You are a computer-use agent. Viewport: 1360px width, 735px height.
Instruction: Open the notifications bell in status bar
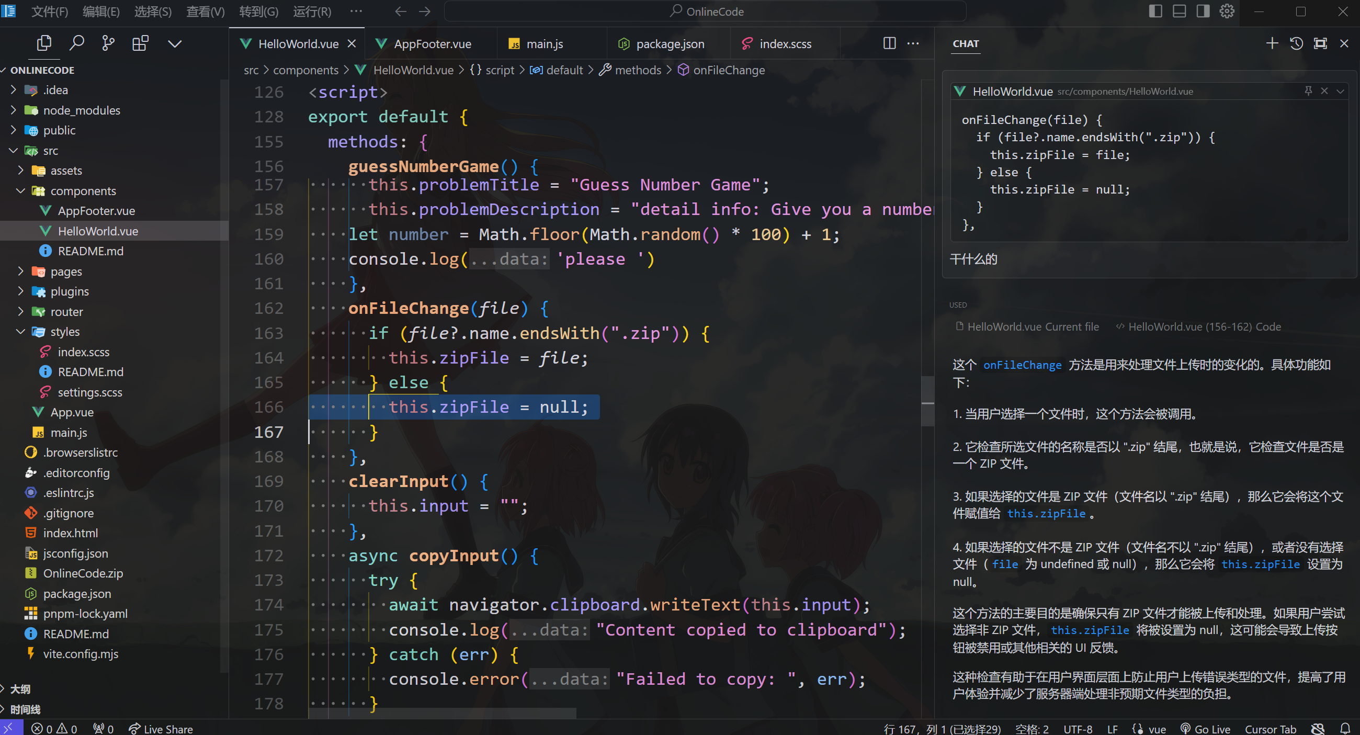pos(1345,728)
